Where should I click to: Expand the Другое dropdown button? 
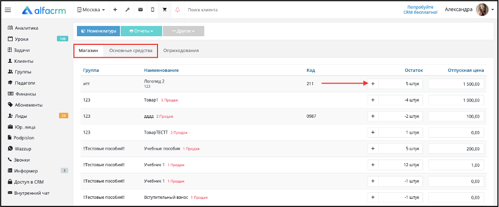tap(183, 31)
